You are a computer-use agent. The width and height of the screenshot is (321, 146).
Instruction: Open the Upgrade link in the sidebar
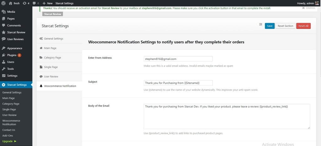9,141
